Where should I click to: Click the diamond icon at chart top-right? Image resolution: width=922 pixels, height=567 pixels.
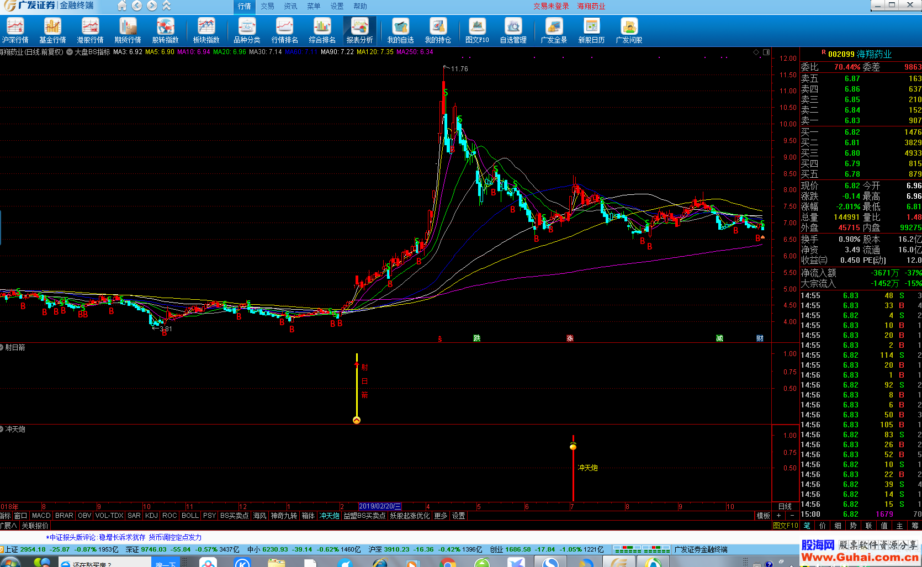[756, 52]
